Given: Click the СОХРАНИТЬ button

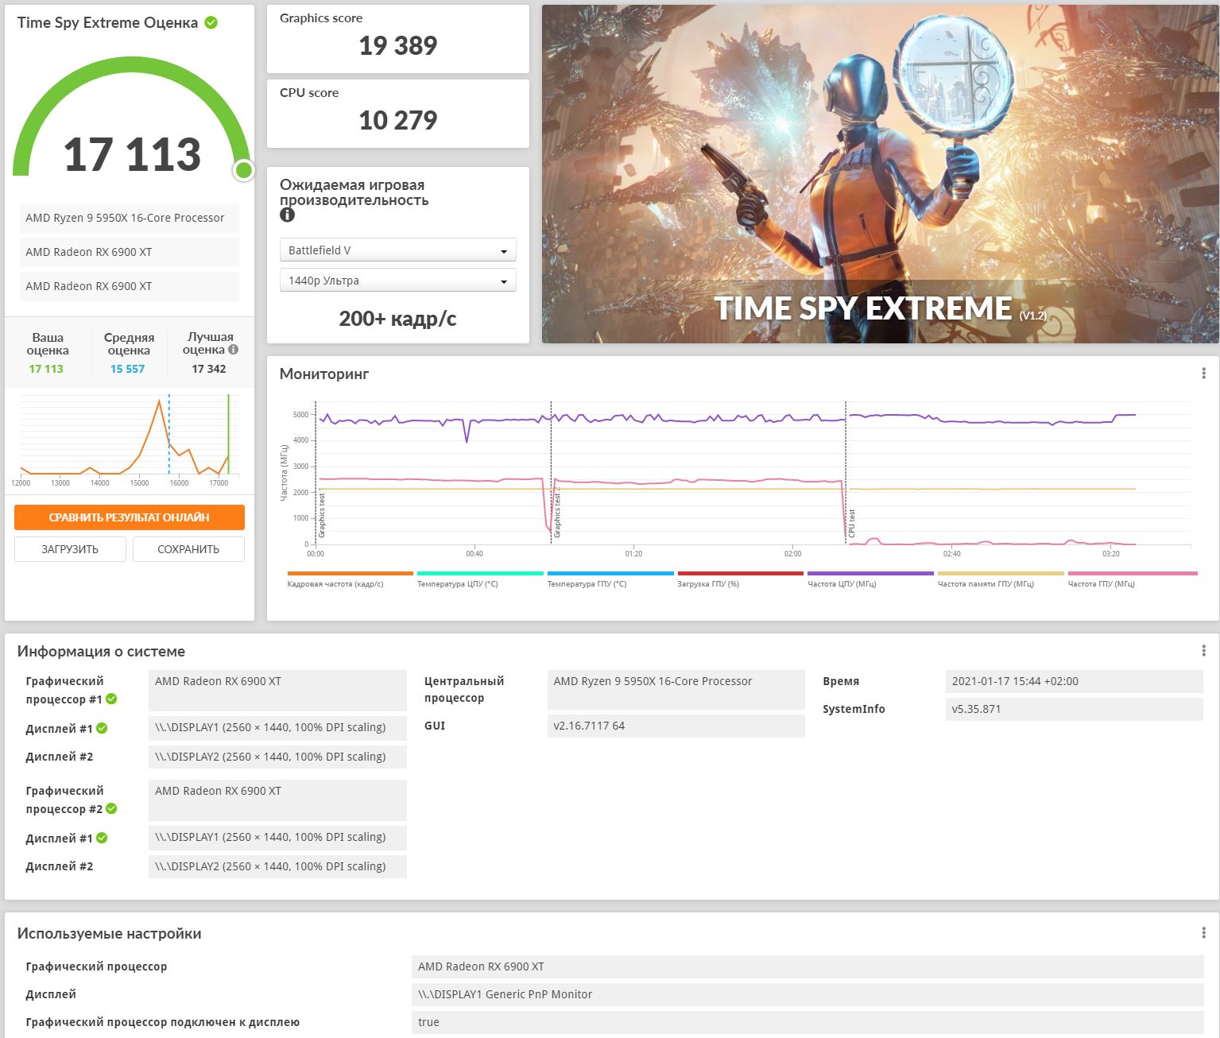Looking at the screenshot, I should pyautogui.click(x=188, y=549).
